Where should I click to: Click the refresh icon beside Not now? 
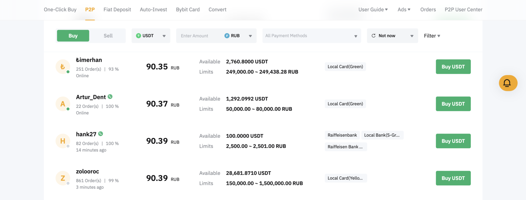point(374,36)
